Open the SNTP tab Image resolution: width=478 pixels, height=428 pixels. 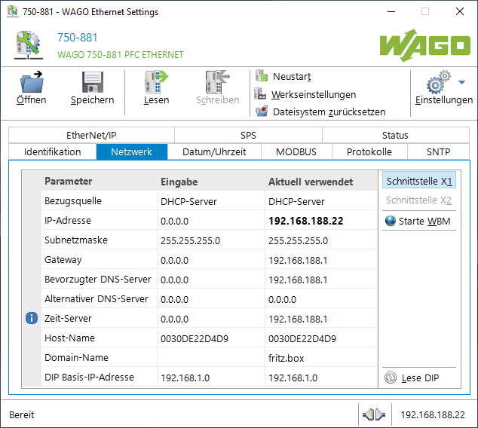(x=438, y=151)
